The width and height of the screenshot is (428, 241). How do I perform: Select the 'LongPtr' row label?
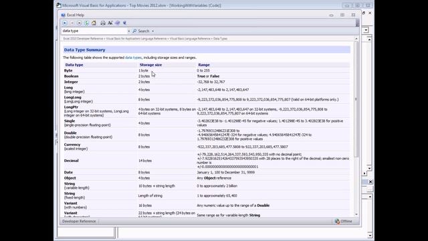tap(71, 107)
